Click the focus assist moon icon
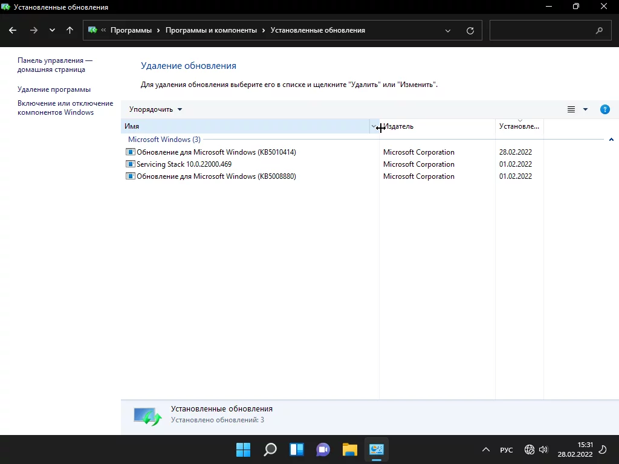The width and height of the screenshot is (619, 464). 603,449
